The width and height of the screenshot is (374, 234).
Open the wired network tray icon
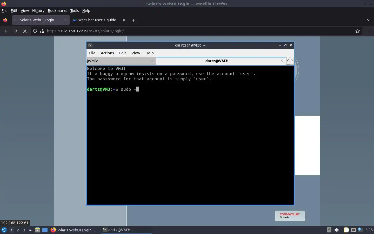(353, 230)
